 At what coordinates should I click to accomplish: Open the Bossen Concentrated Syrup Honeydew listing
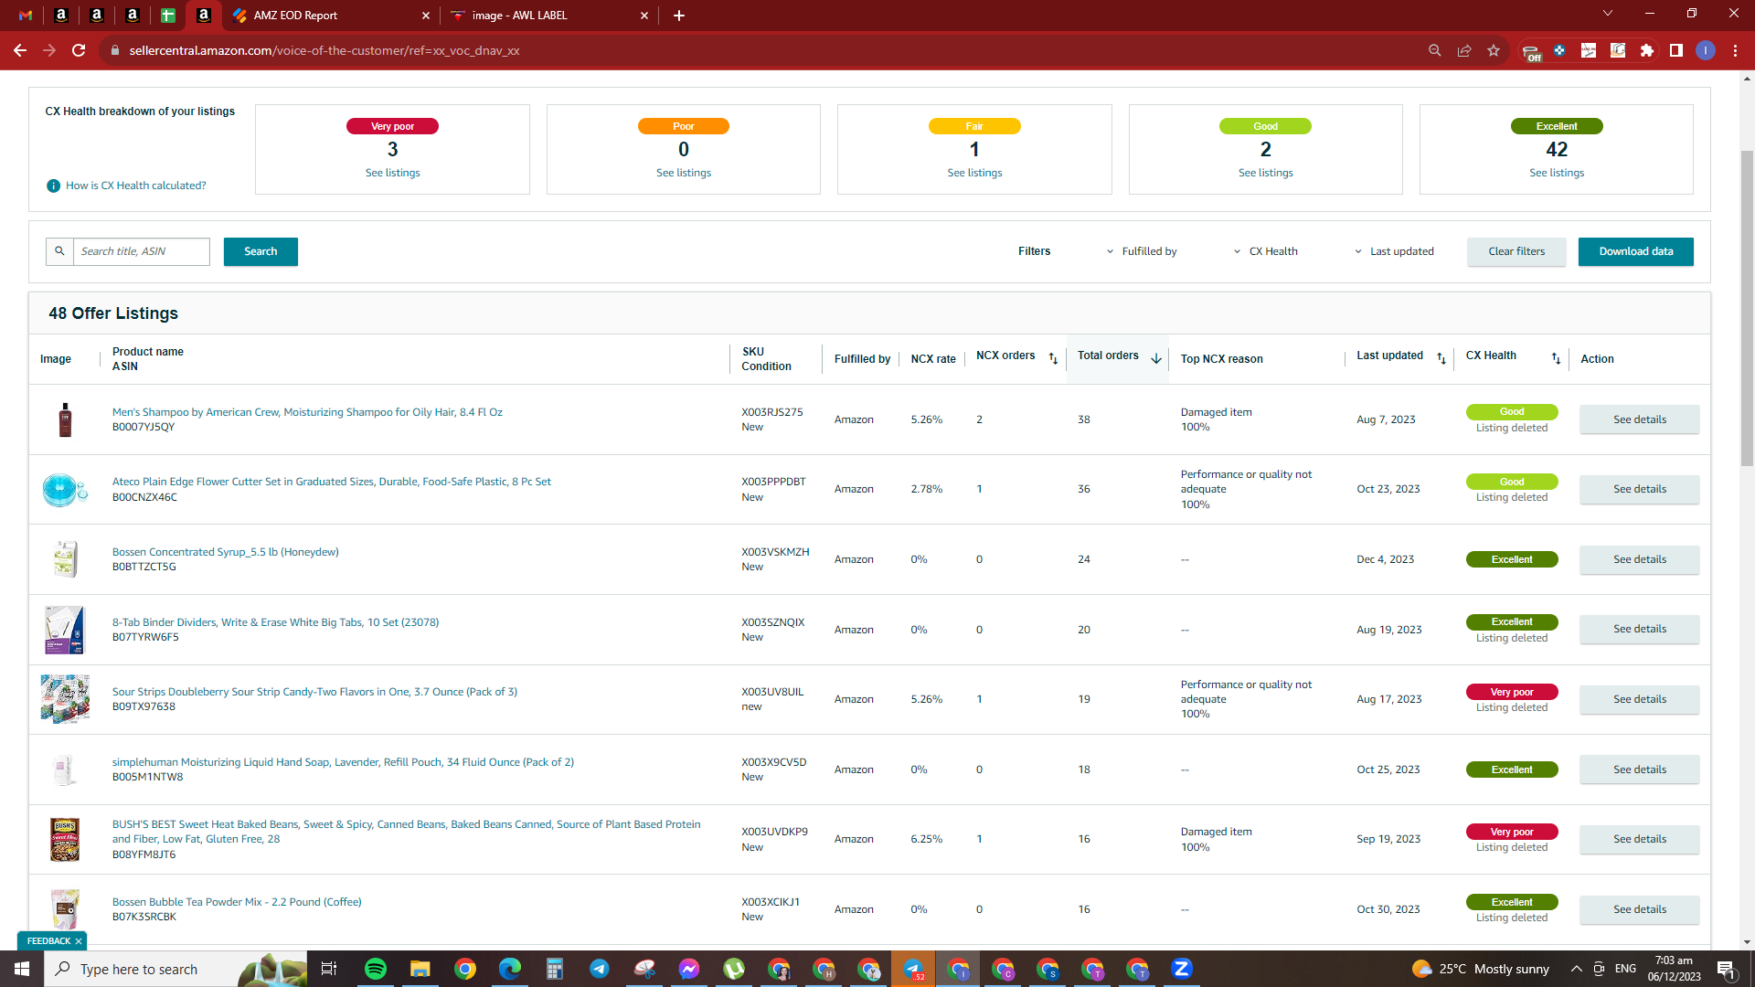(x=226, y=552)
